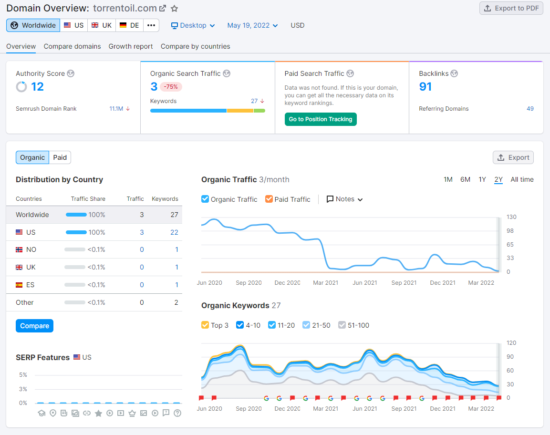Select the news article SERP feature icon
Viewport: 550px width, 435px height.
coord(64,413)
